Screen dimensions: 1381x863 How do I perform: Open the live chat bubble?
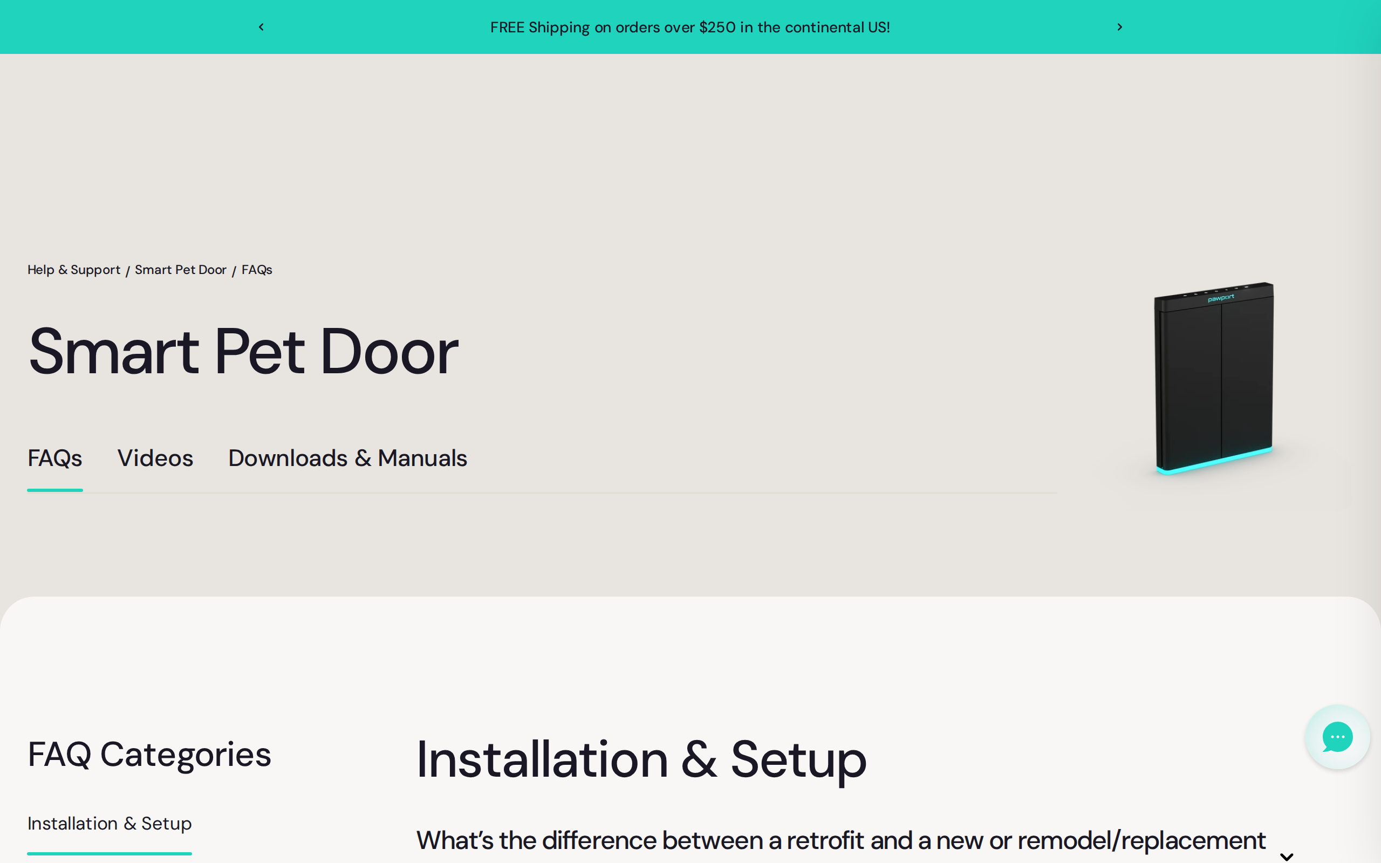[x=1337, y=737]
